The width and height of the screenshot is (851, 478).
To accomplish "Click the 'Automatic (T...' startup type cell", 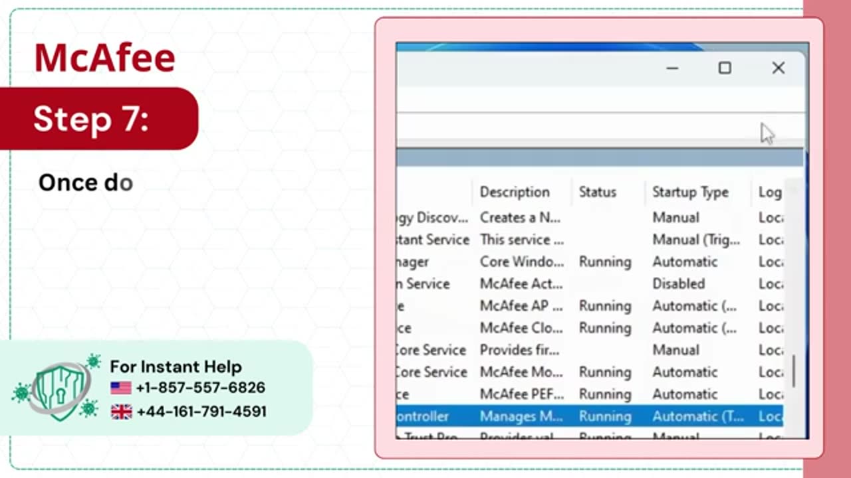I will tap(698, 416).
